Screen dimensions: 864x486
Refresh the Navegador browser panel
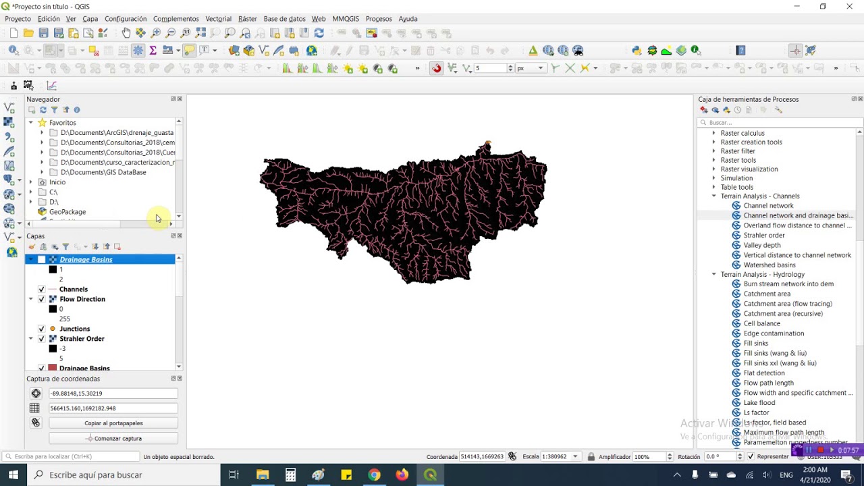tap(43, 110)
